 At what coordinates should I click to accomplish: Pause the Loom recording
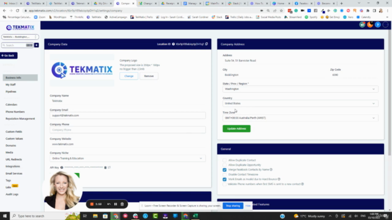pos(116,204)
